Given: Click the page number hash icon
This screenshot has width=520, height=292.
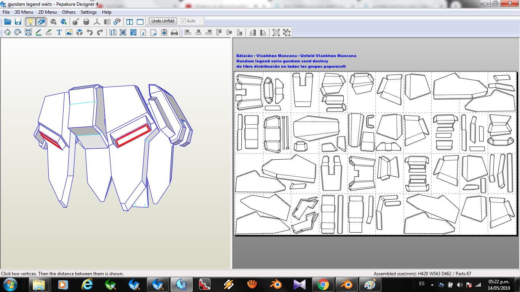Looking at the screenshot, I should (144, 32).
